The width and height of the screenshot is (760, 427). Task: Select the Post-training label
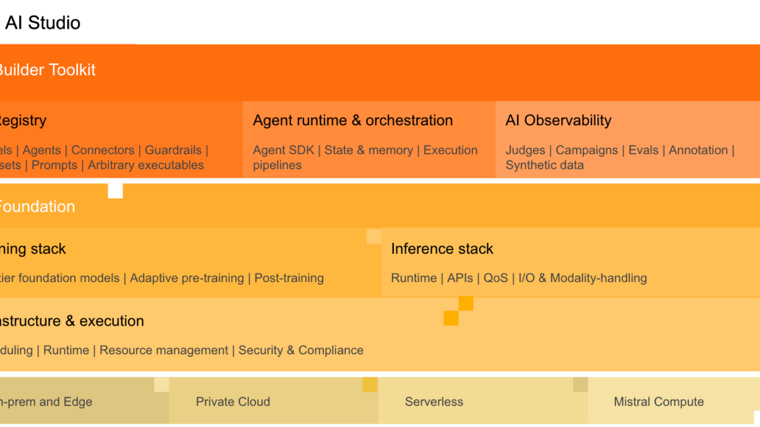click(289, 278)
